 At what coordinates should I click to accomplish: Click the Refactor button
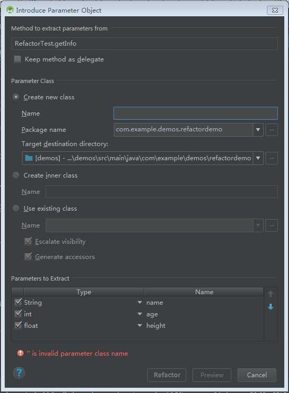pyautogui.click(x=167, y=375)
